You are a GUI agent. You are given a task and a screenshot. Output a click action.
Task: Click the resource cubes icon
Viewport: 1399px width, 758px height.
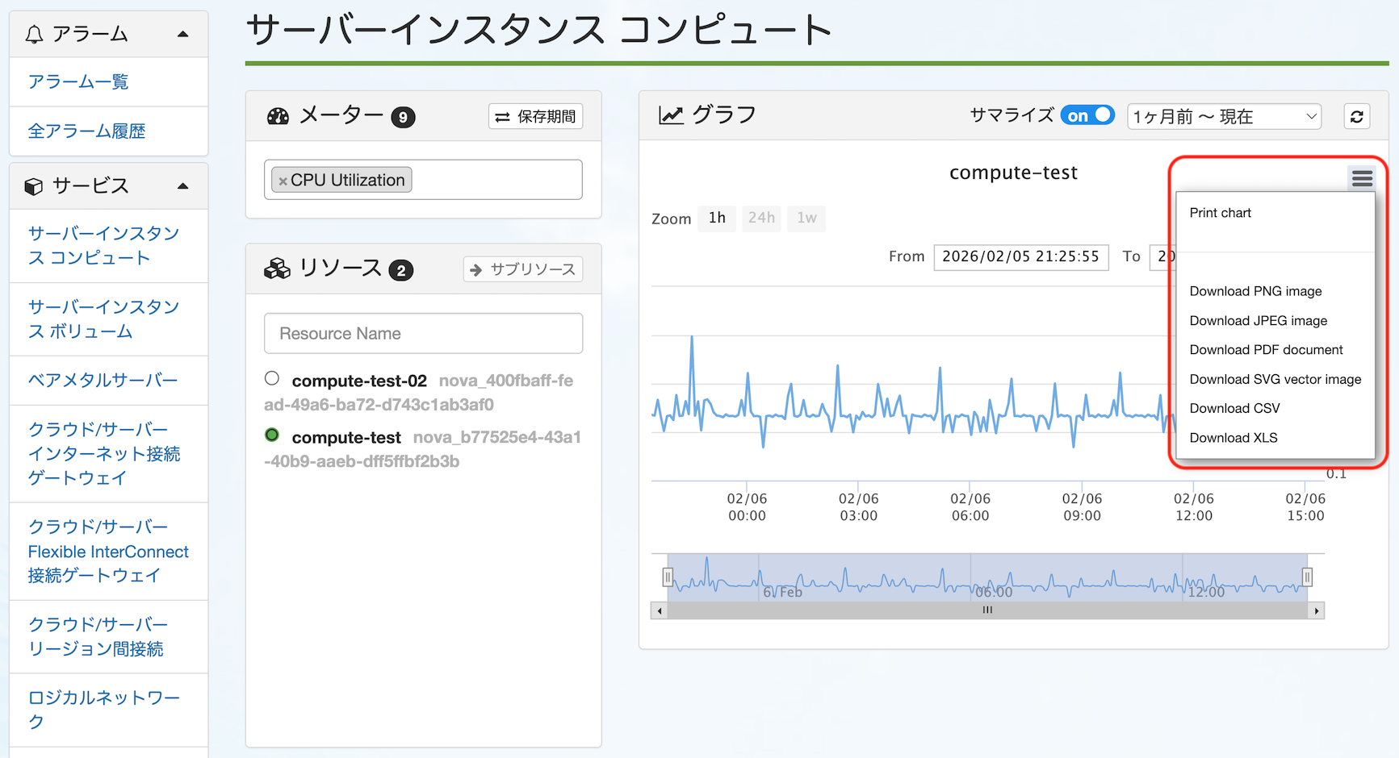click(277, 269)
